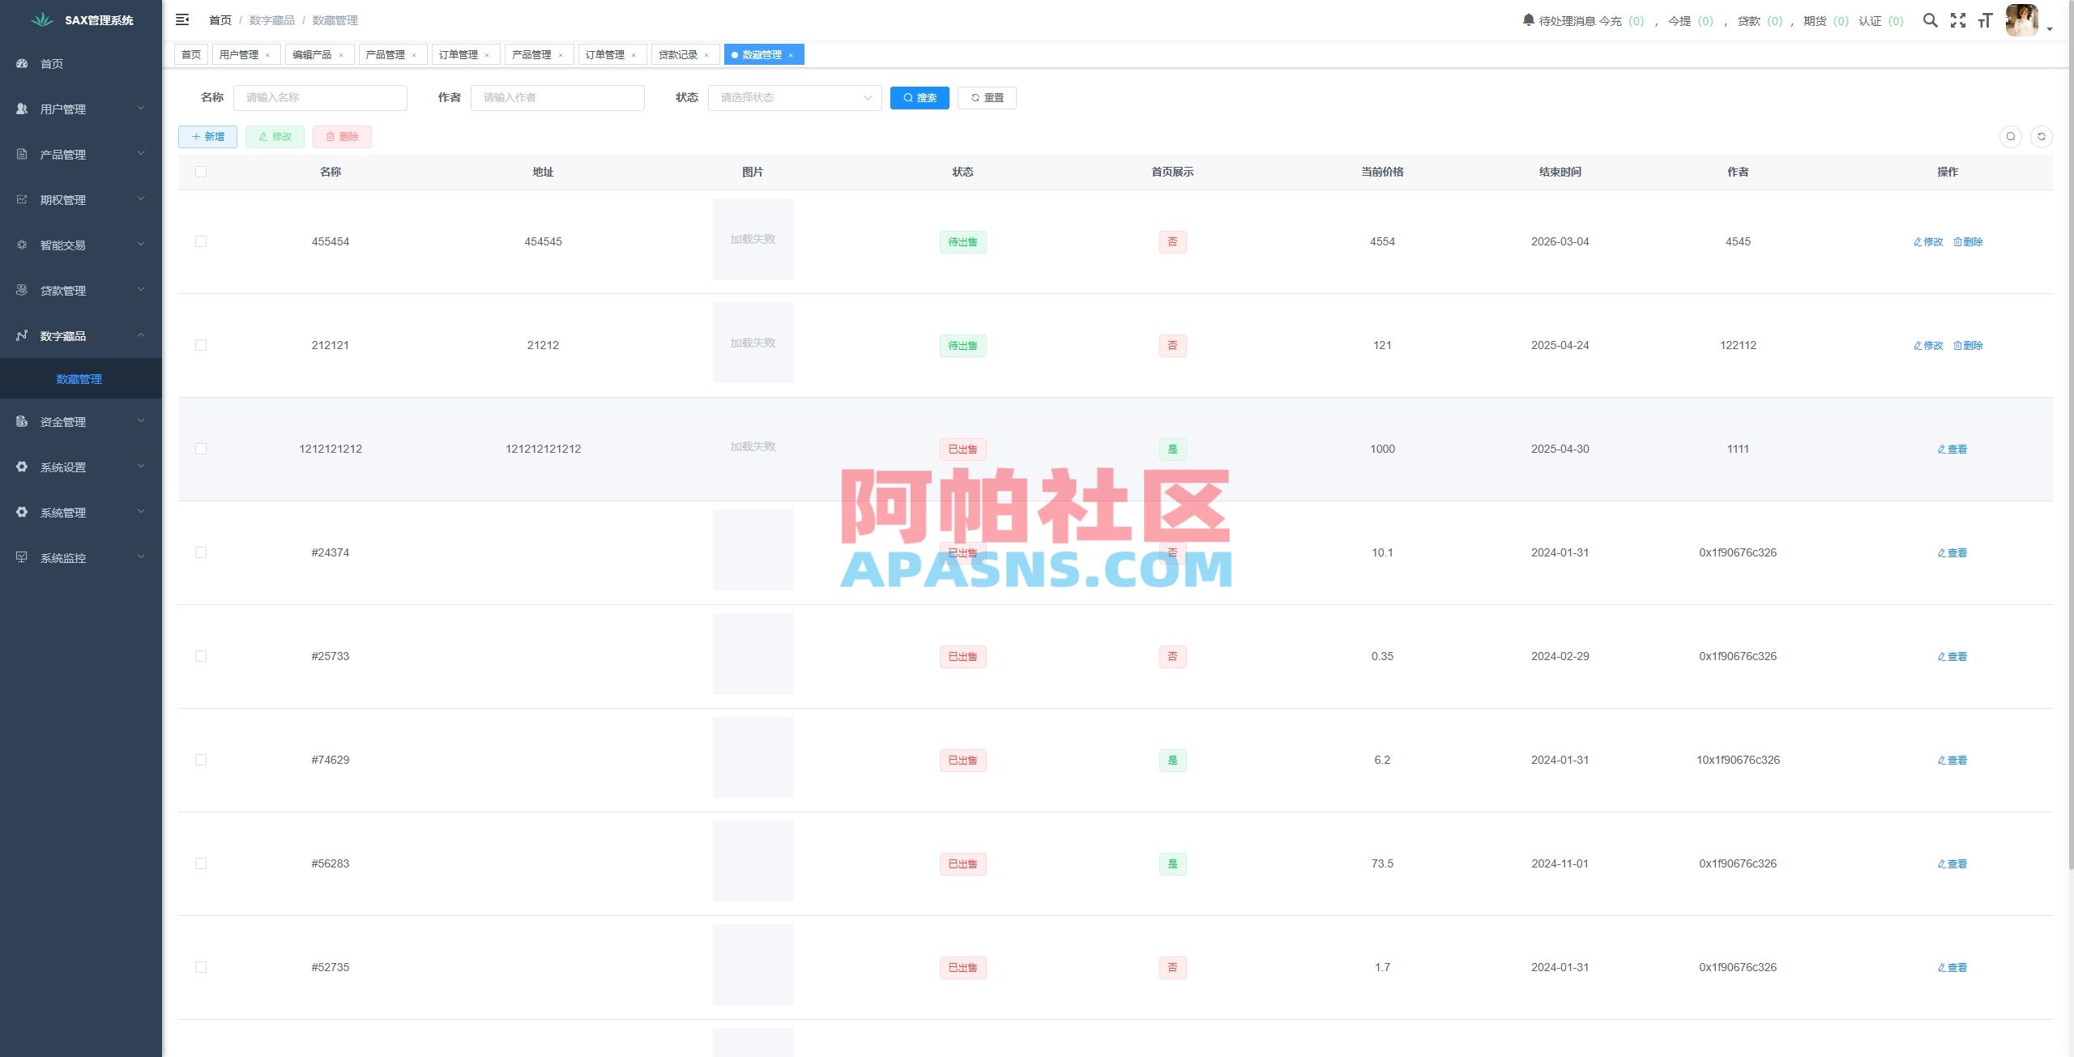
Task: Check the checkbox of row #24374
Action: (201, 552)
